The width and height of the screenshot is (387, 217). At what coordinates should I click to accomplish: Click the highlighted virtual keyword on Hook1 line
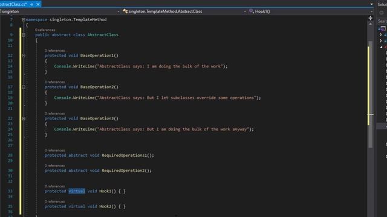(77, 191)
